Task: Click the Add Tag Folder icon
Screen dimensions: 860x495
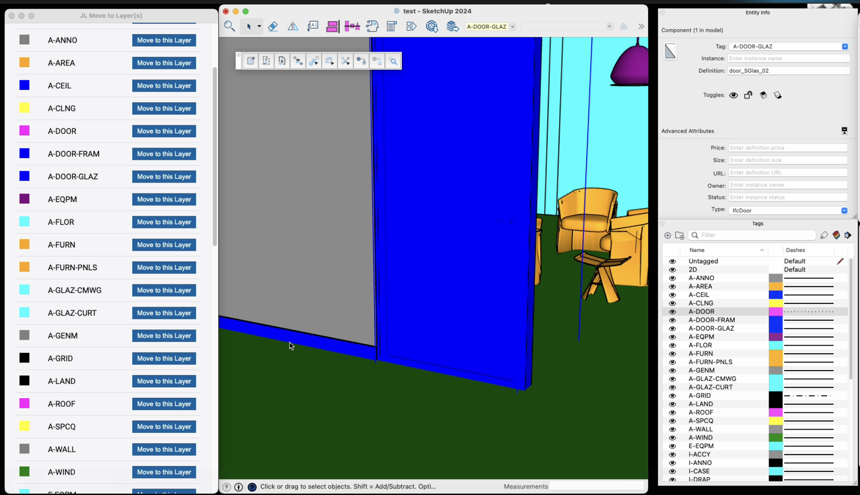Action: click(680, 235)
